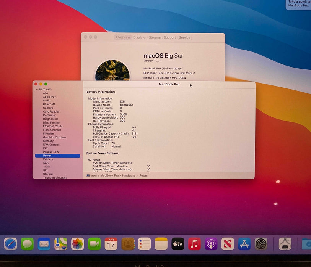Viewport: 311px width, 267px height.
Task: Open Safari from the Dock
Action: click(x=10, y=244)
